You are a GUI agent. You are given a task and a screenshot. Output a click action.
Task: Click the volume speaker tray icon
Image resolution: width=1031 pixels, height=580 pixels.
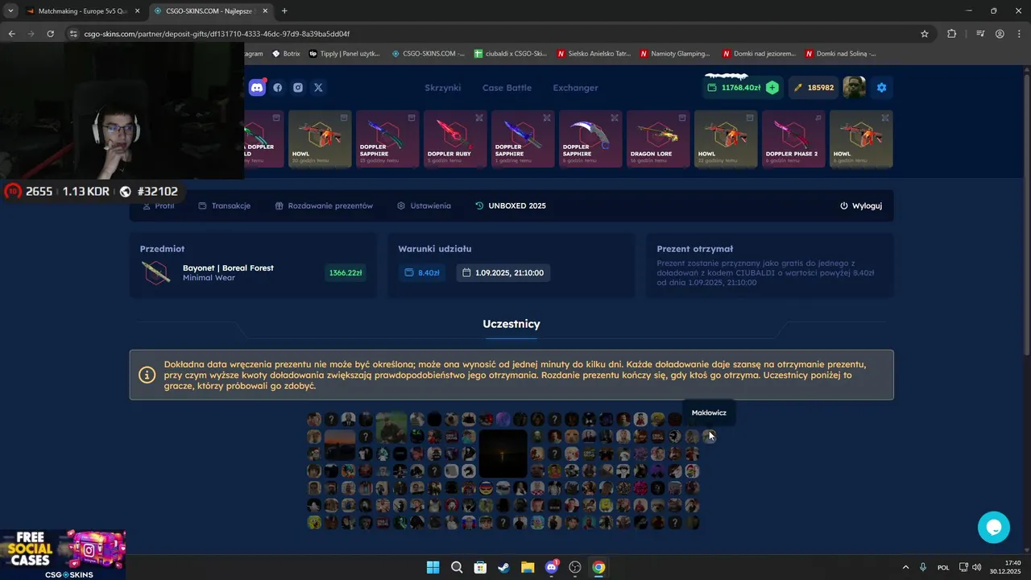pyautogui.click(x=977, y=567)
